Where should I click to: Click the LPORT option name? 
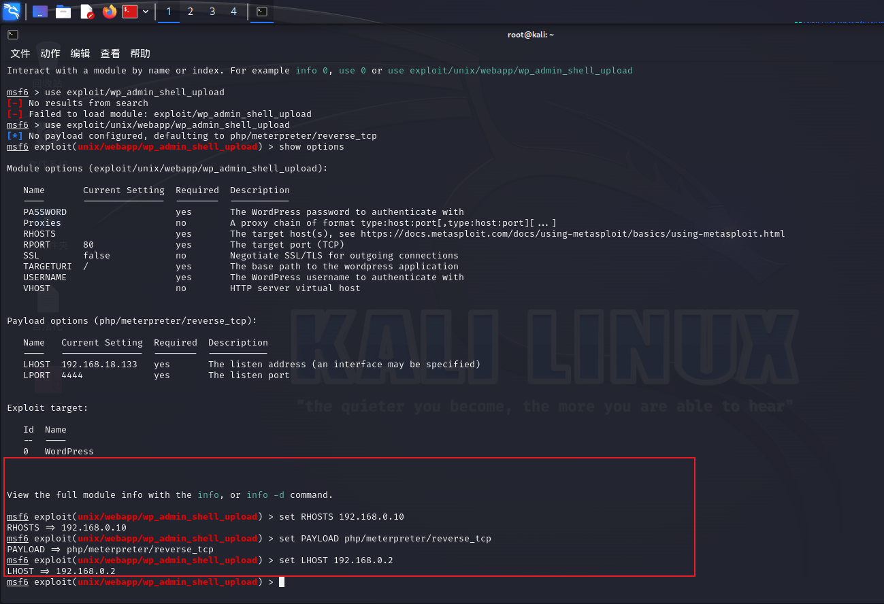pos(37,375)
